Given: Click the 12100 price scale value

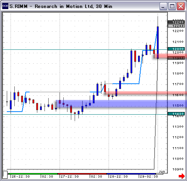Looking at the screenshot, I should click(x=178, y=42).
